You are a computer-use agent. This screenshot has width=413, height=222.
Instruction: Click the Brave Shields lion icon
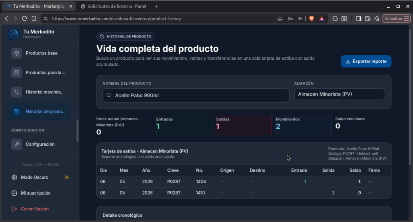tap(311, 19)
